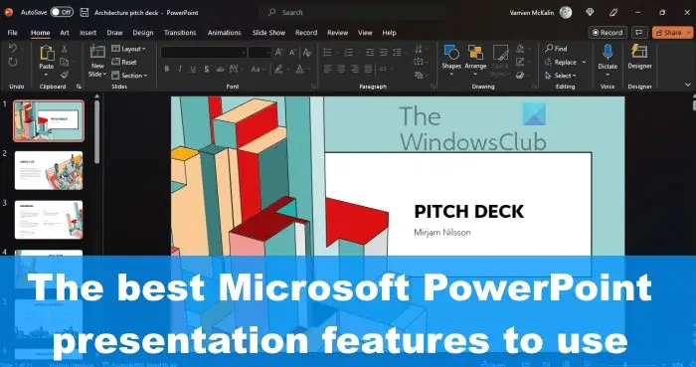Switch to the Design tab
Image resolution: width=696 pixels, height=367 pixels.
pos(143,33)
